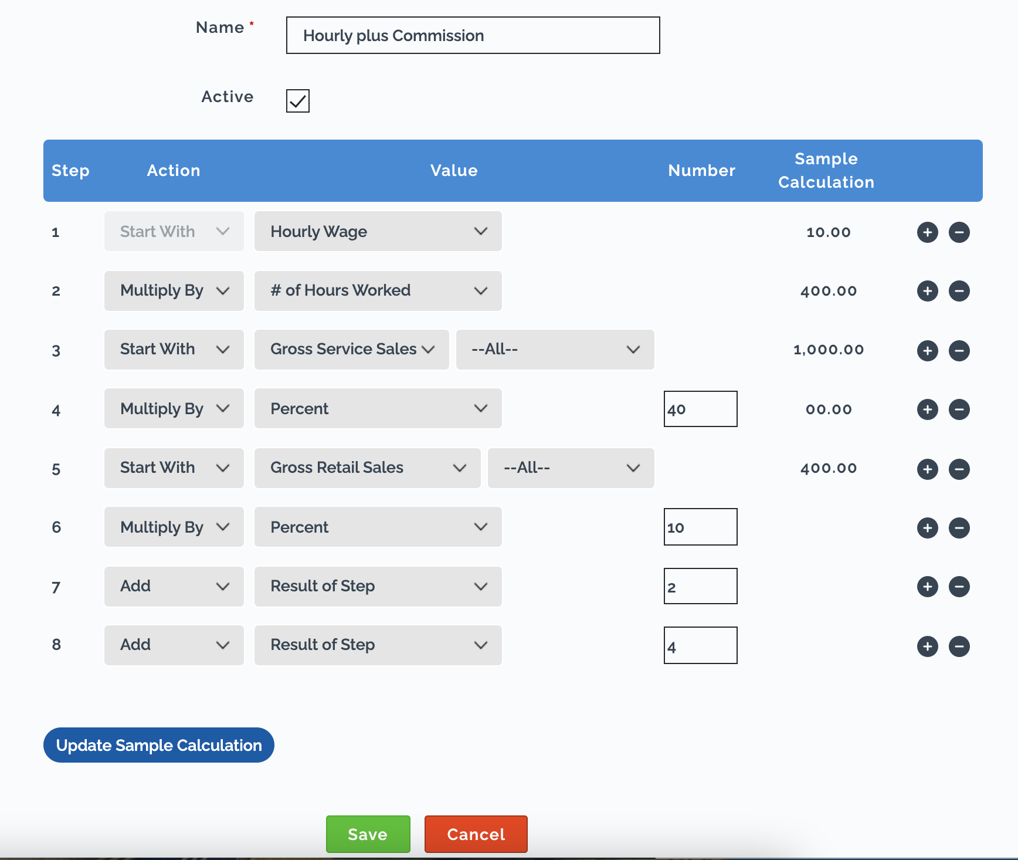Click plus icon on step 4 row

[x=927, y=409]
